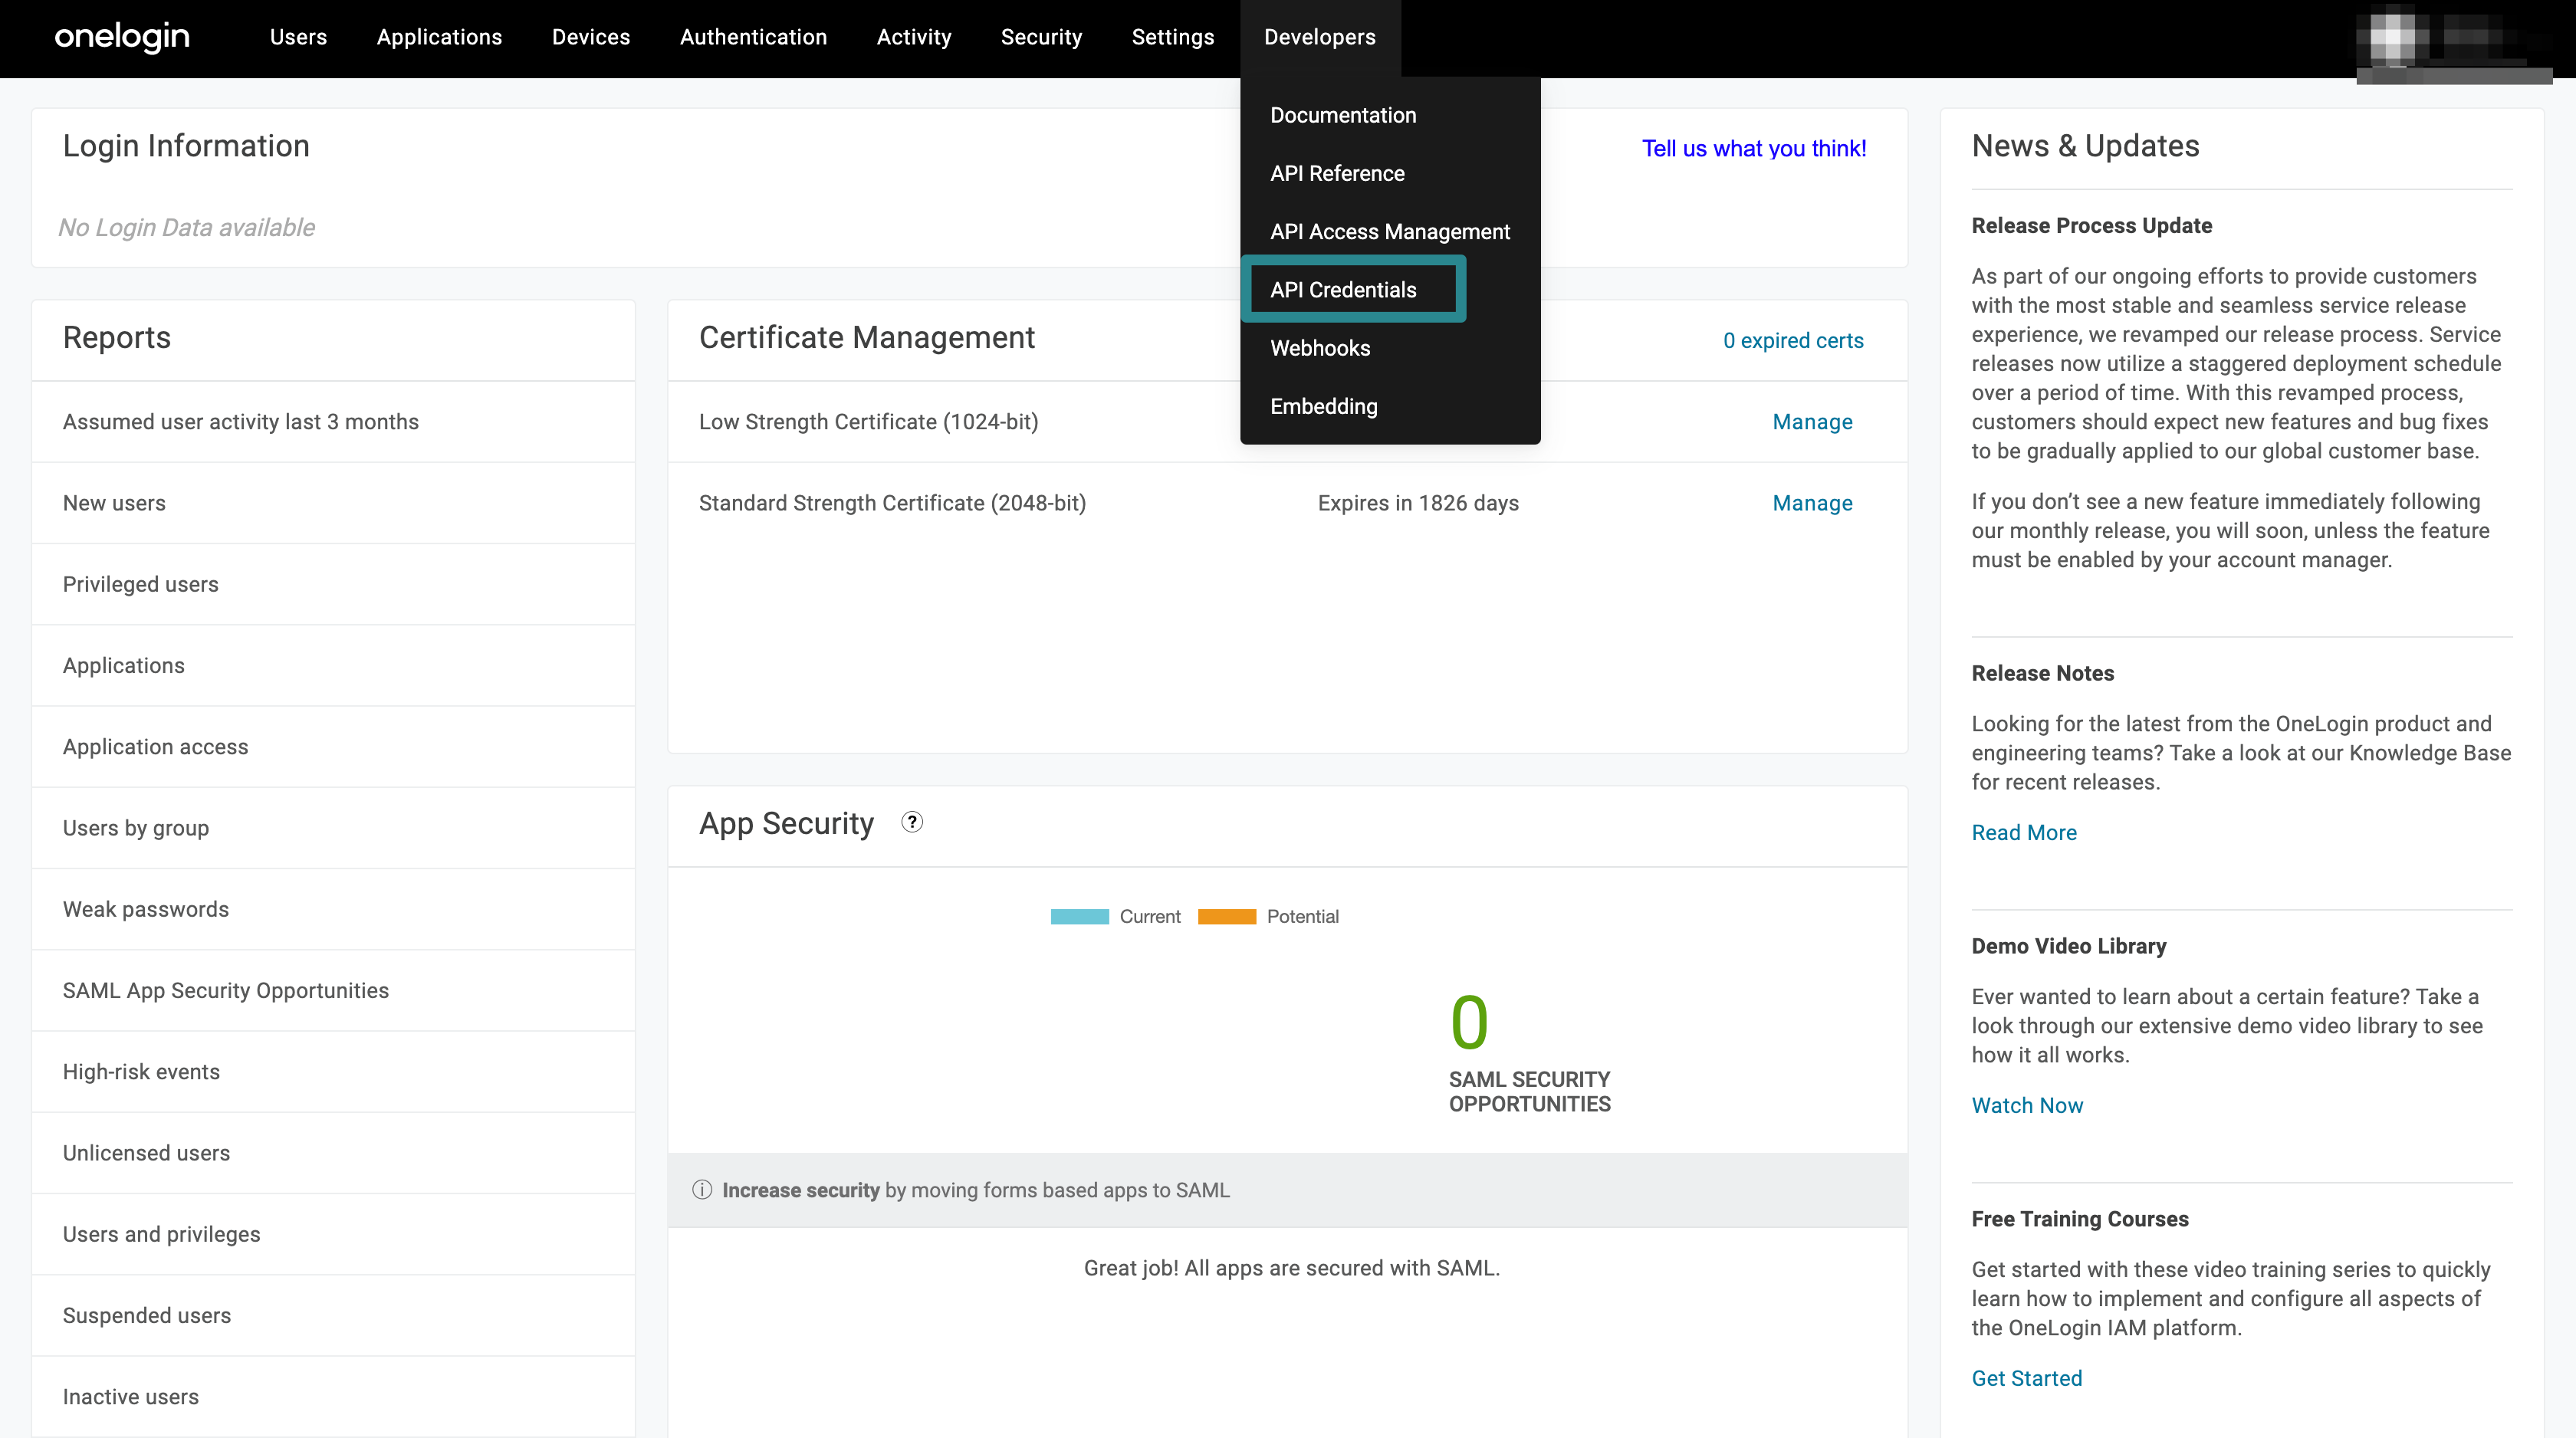Click Standard Strength Certificate (2048-bit) label
Screen dimensions: 2576x1438
[892, 503]
